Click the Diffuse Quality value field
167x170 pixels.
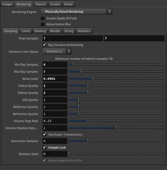click(55, 93)
